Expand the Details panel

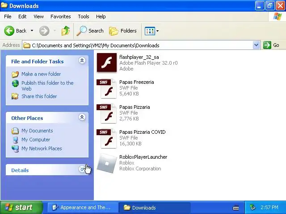82,169
